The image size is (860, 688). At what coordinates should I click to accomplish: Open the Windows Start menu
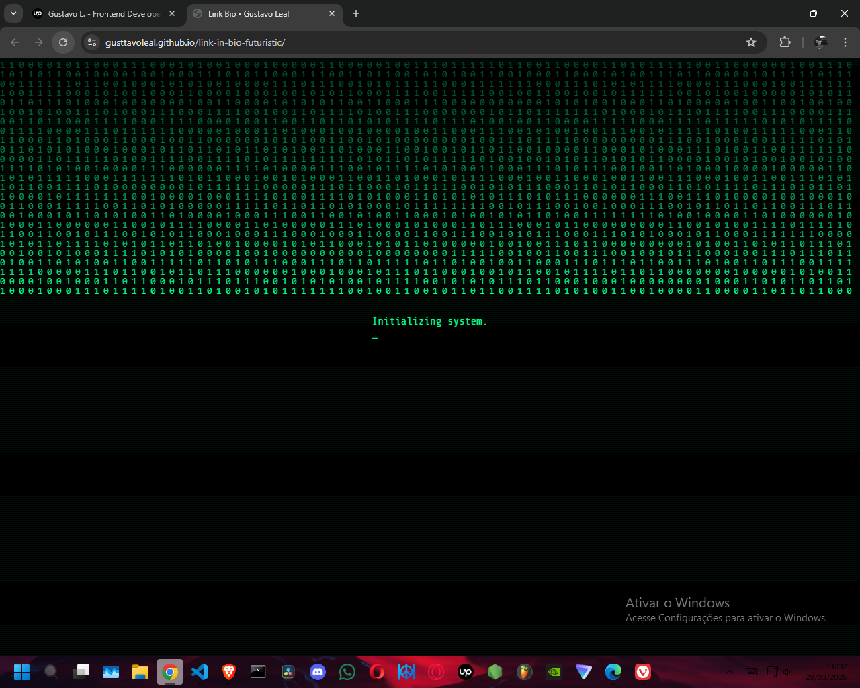pos(22,671)
